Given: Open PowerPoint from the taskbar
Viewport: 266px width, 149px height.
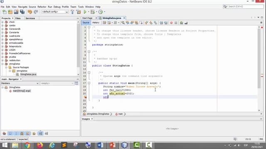Looking at the screenshot, I should click(x=112, y=145).
